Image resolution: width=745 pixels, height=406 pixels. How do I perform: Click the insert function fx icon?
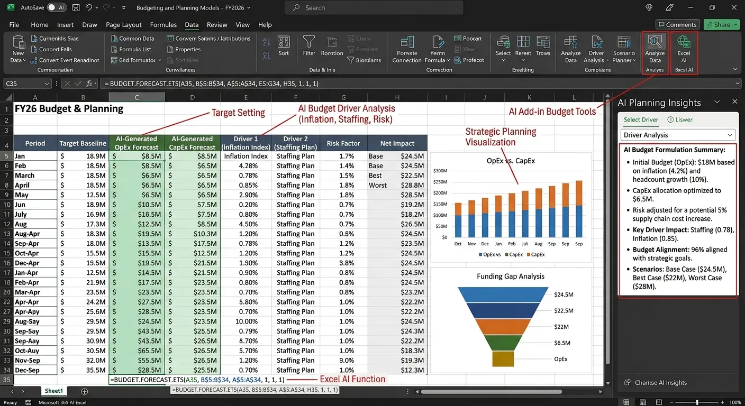[x=89, y=84]
